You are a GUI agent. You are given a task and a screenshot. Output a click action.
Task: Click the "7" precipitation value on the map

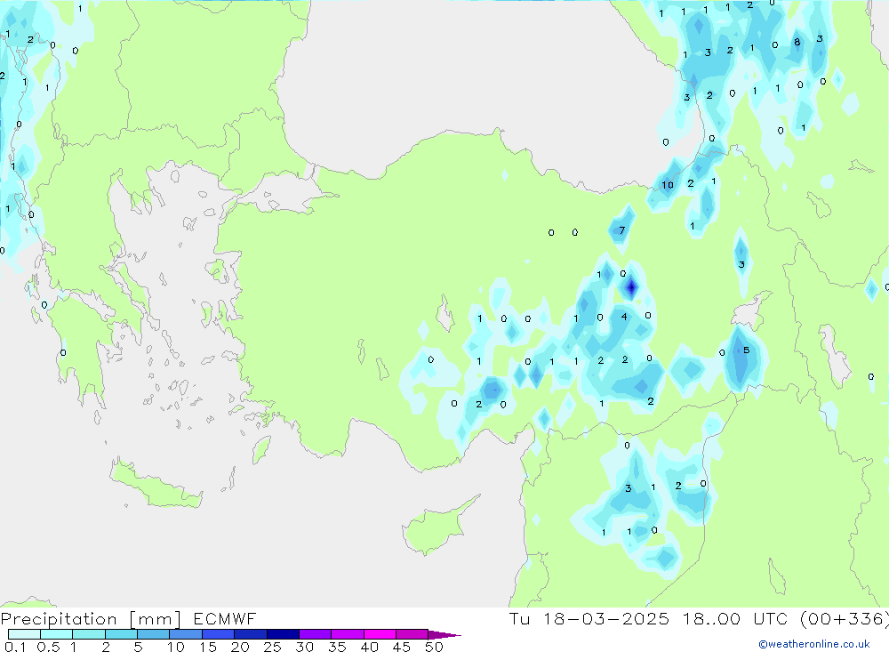tap(622, 230)
